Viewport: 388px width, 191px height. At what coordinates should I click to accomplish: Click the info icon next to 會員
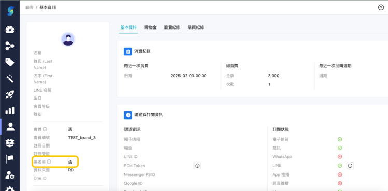click(45, 129)
